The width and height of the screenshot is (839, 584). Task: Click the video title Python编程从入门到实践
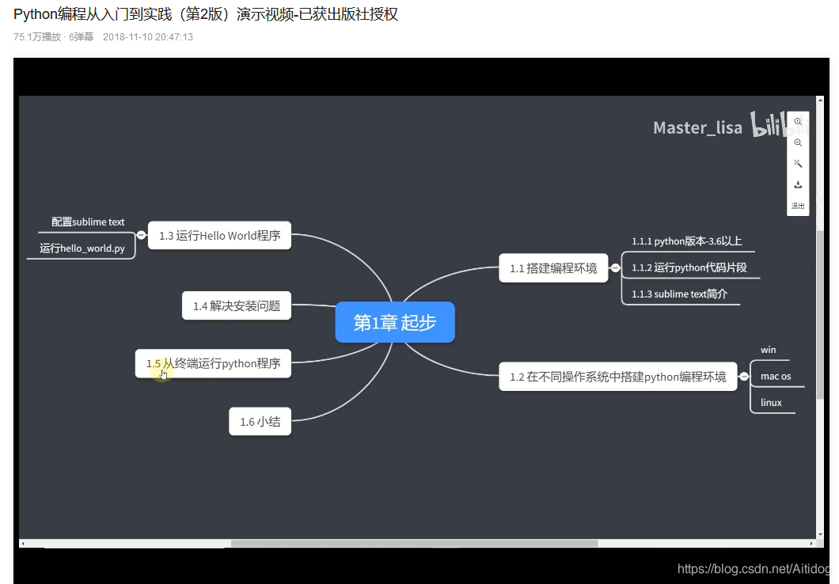206,14
